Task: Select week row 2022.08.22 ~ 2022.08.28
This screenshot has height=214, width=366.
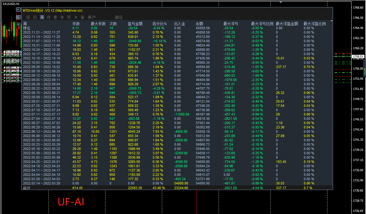Action: point(42,88)
